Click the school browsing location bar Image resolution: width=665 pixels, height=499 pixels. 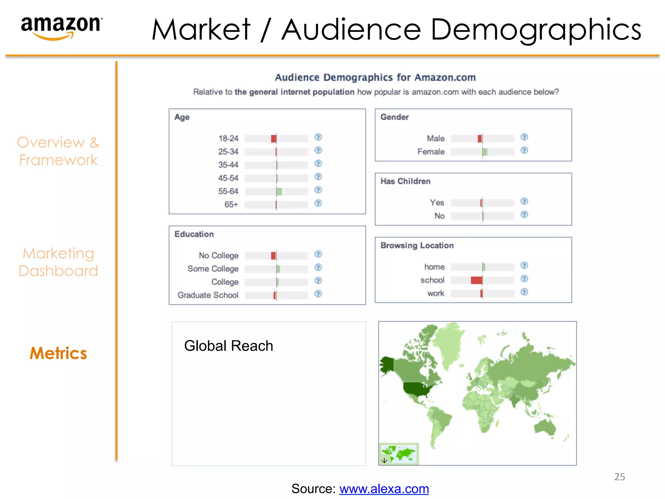[x=483, y=280]
